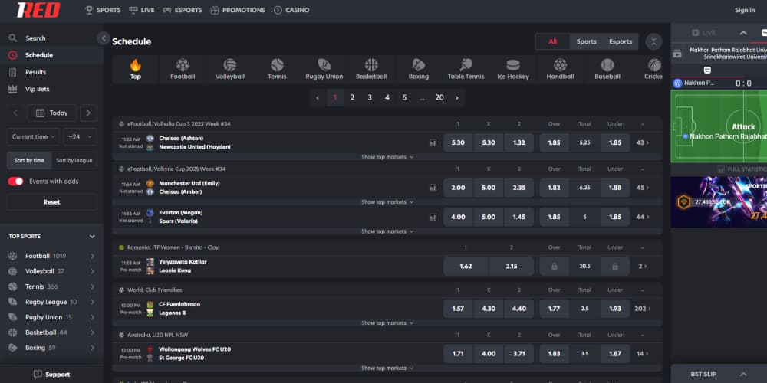Viewport: 767px width, 383px height.
Task: Expand Show top markets under Chelsea (Ashton)
Action: point(387,157)
